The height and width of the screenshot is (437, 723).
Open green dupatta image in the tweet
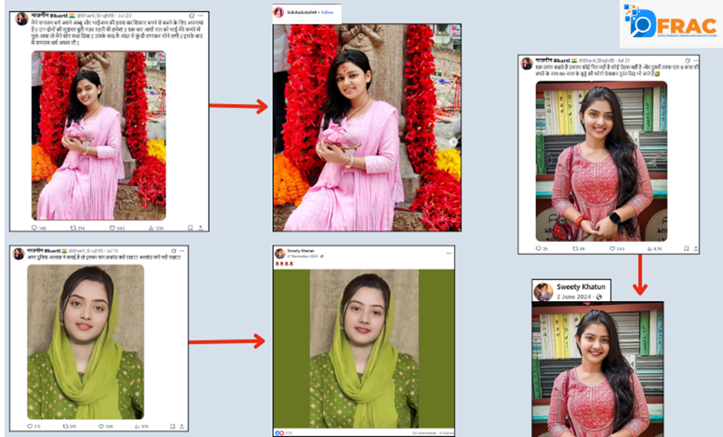pos(85,341)
